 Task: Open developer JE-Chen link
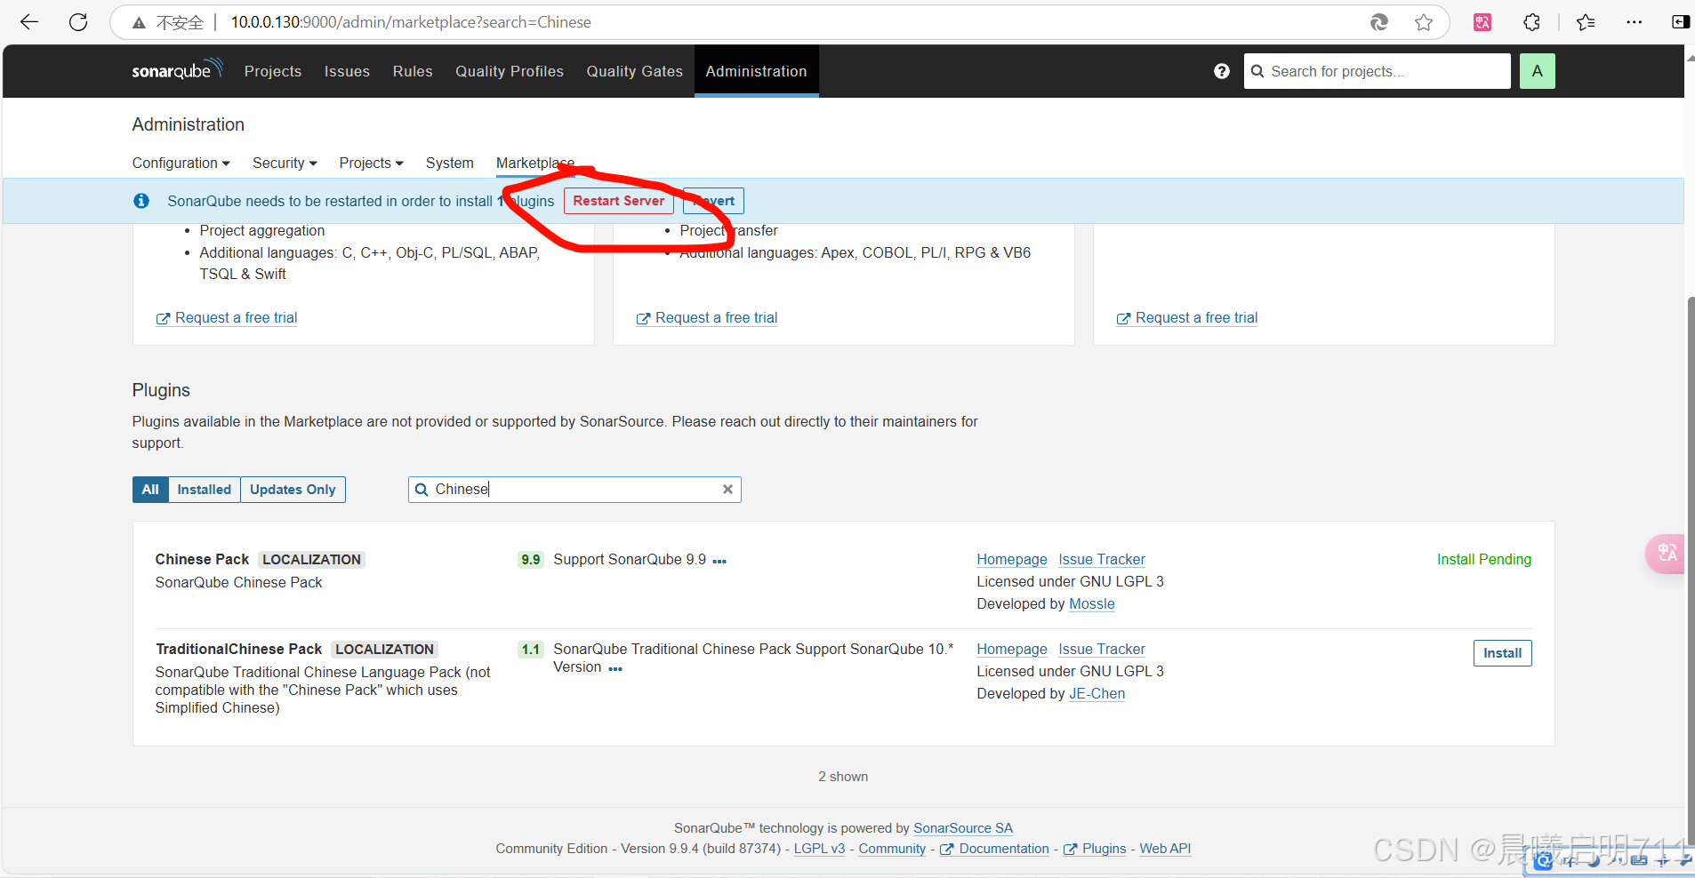point(1097,694)
